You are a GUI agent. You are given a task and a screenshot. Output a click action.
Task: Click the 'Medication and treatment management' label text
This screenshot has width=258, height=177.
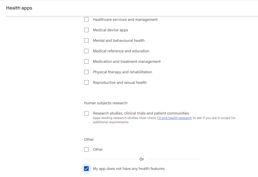[127, 61]
